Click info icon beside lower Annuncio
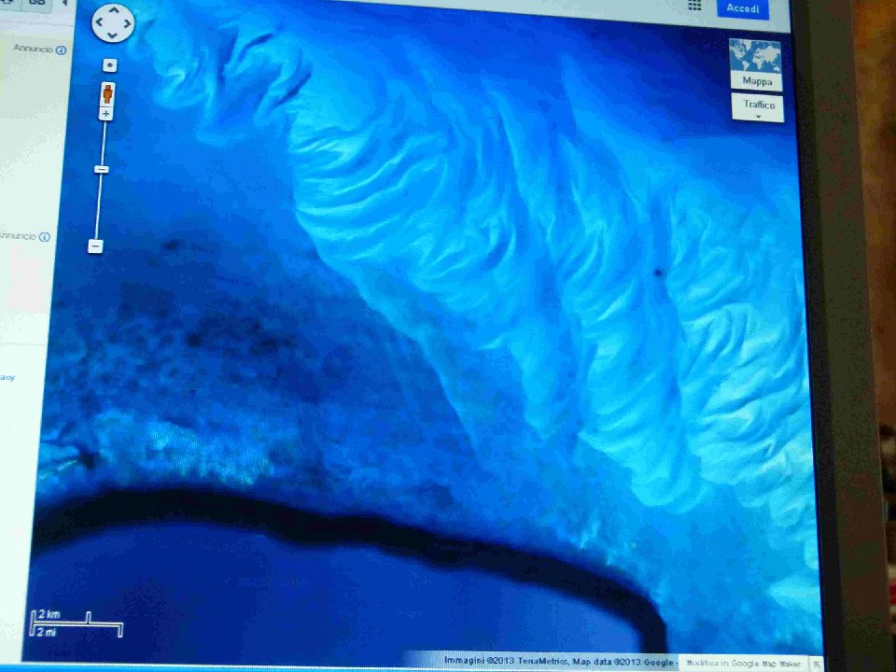896x672 pixels. pyautogui.click(x=45, y=236)
